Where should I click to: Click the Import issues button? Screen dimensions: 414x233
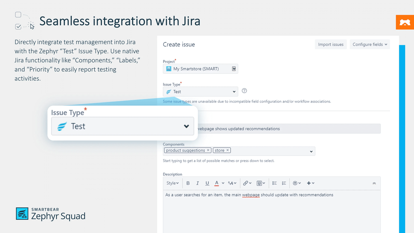331,45
